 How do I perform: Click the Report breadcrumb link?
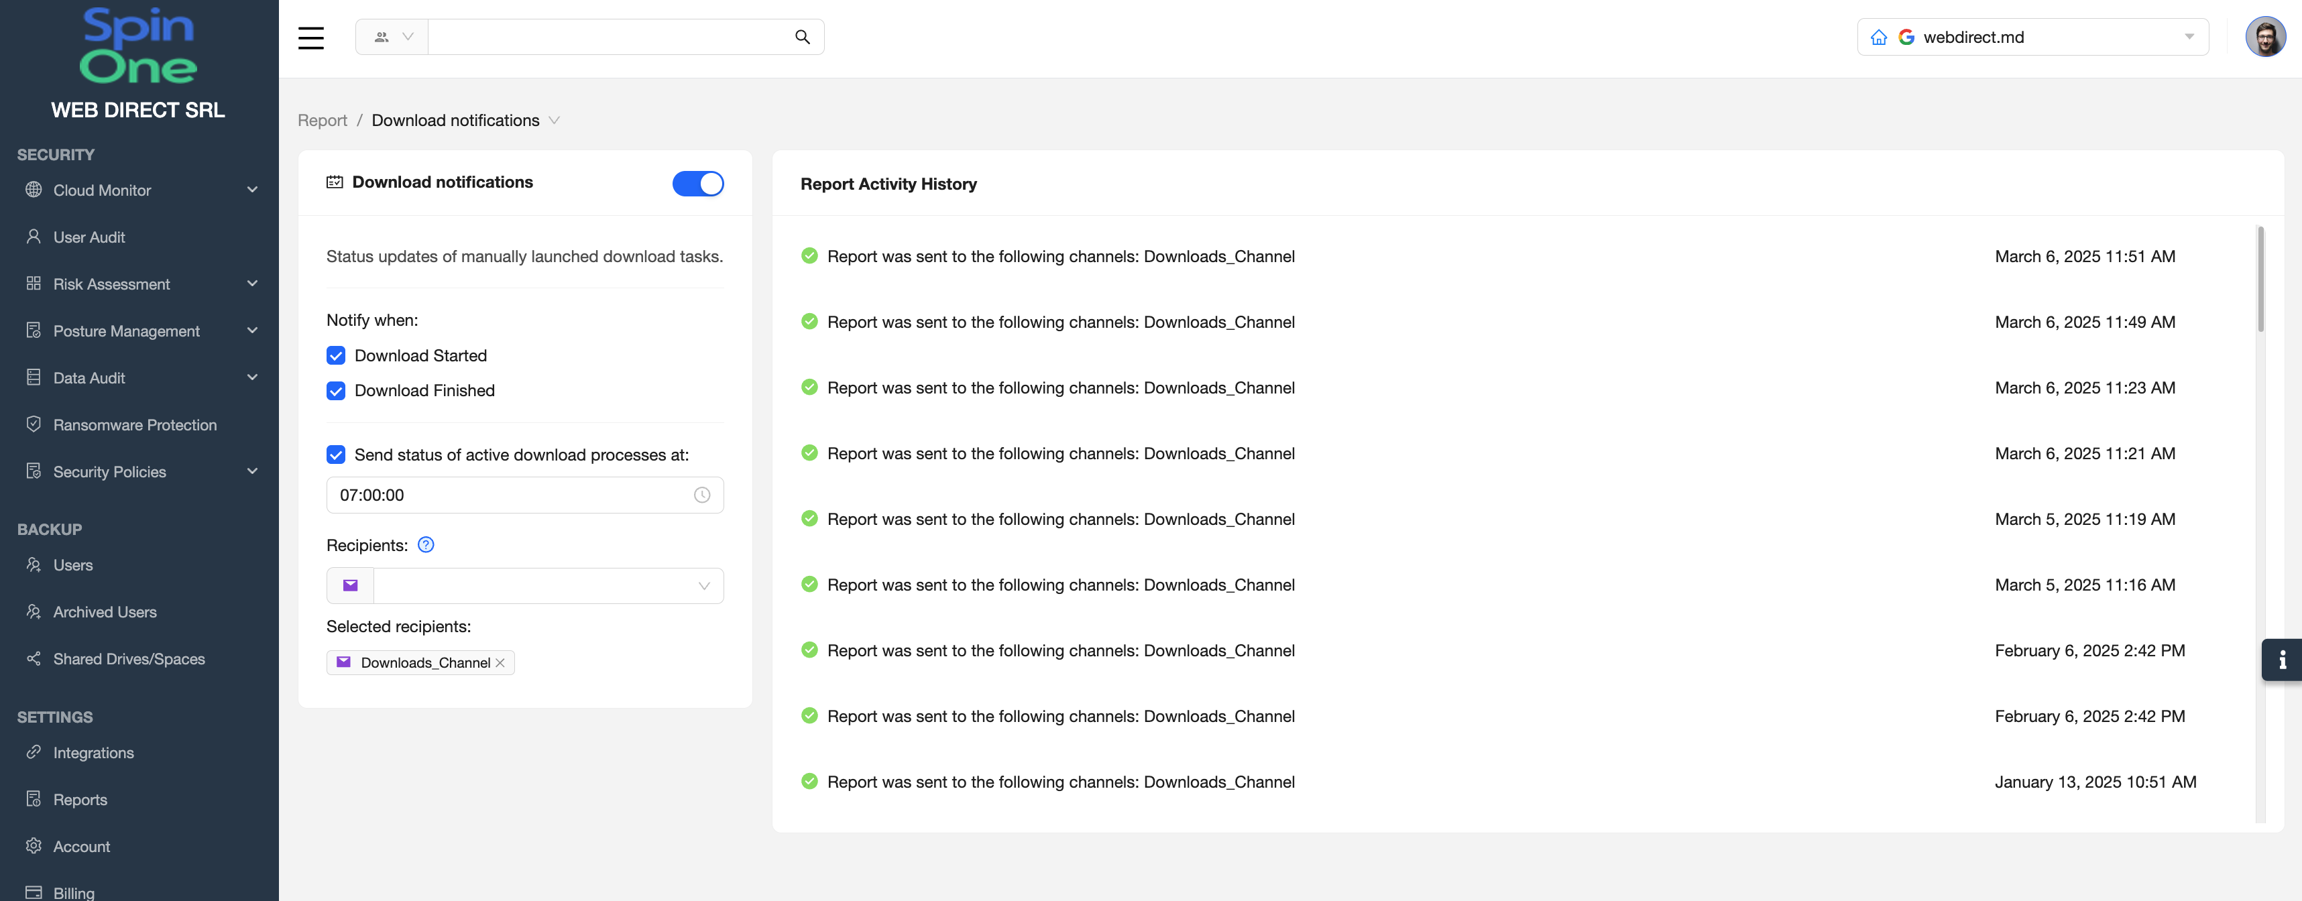[322, 121]
